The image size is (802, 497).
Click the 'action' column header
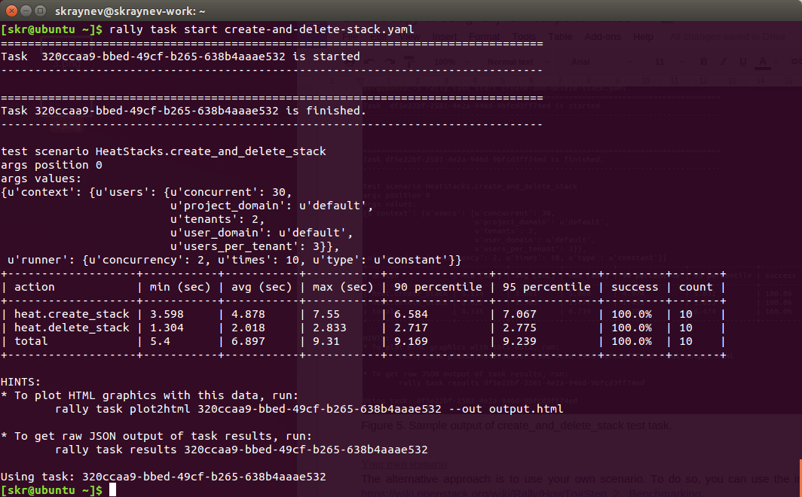tap(34, 287)
